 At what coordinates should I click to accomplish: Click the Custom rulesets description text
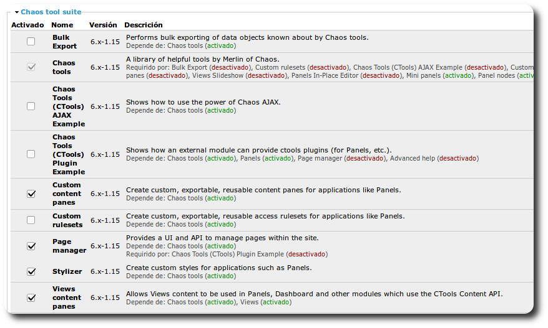[x=265, y=216]
